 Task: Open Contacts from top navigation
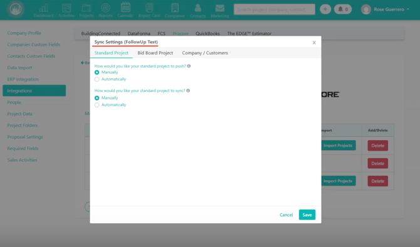pos(198,10)
